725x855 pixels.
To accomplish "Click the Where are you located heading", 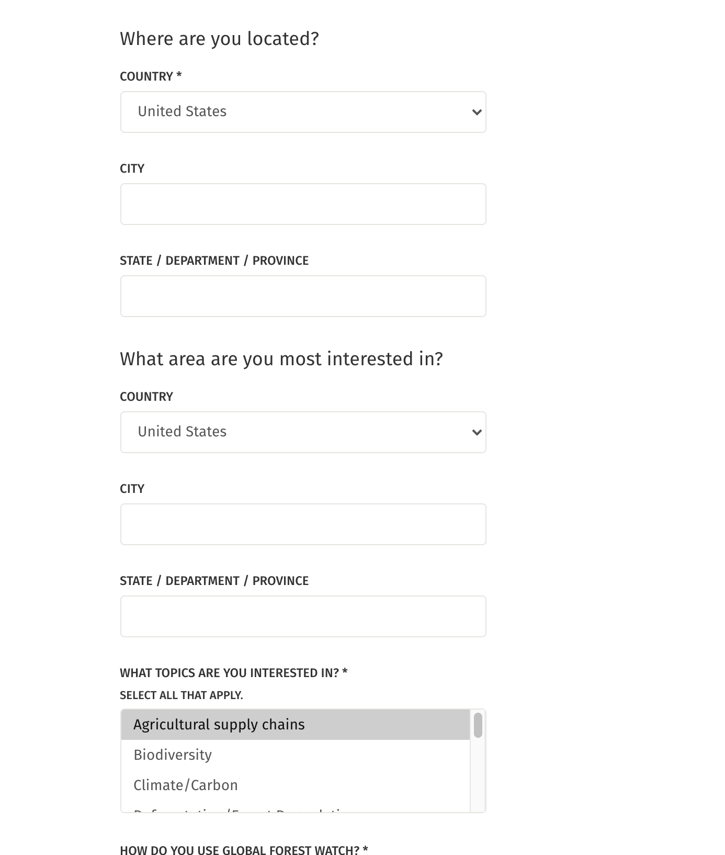I will click(x=219, y=38).
